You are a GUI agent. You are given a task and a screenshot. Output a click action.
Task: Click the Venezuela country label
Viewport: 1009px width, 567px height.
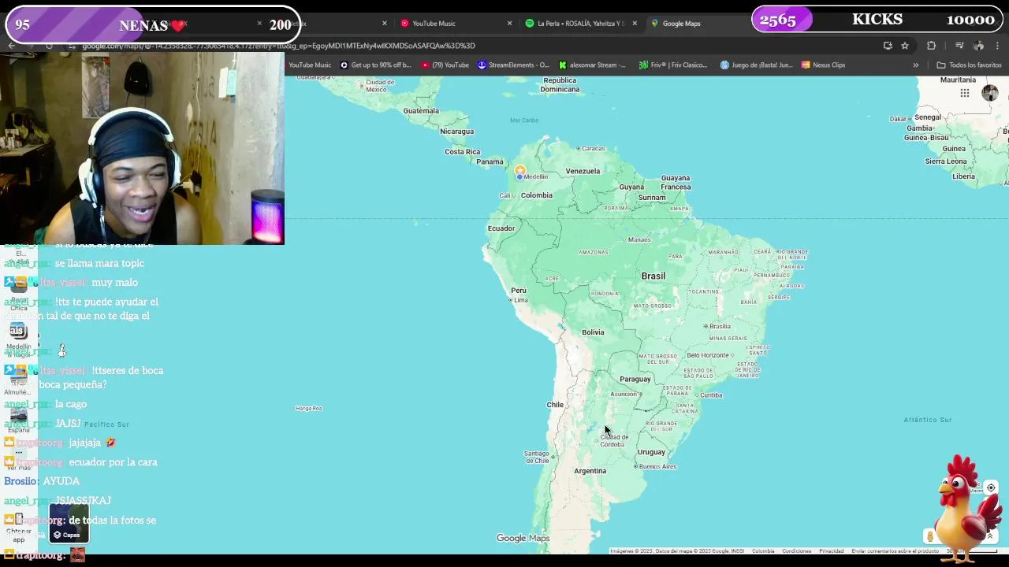tap(583, 171)
